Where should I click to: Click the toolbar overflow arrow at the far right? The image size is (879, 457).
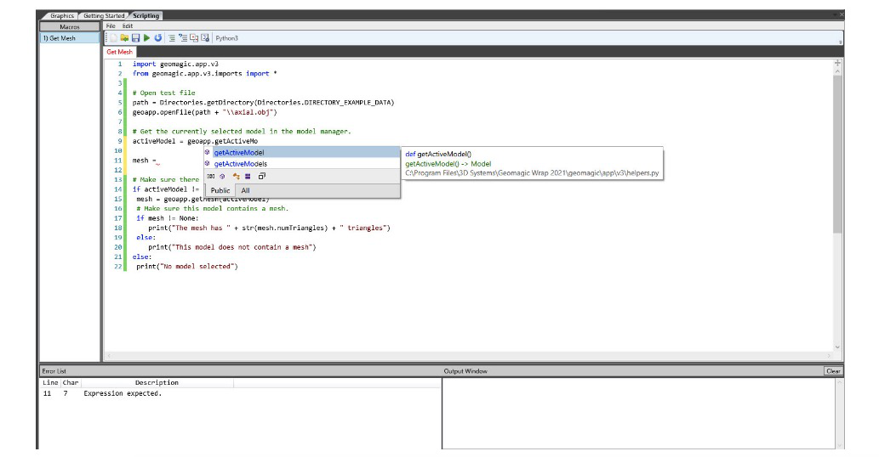840,40
